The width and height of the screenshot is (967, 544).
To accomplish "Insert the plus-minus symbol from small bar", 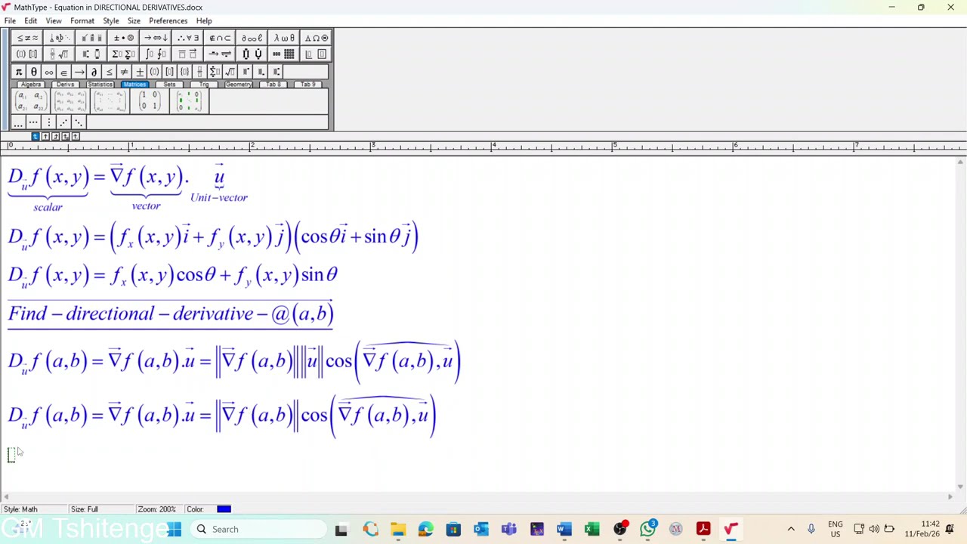I will coord(140,72).
